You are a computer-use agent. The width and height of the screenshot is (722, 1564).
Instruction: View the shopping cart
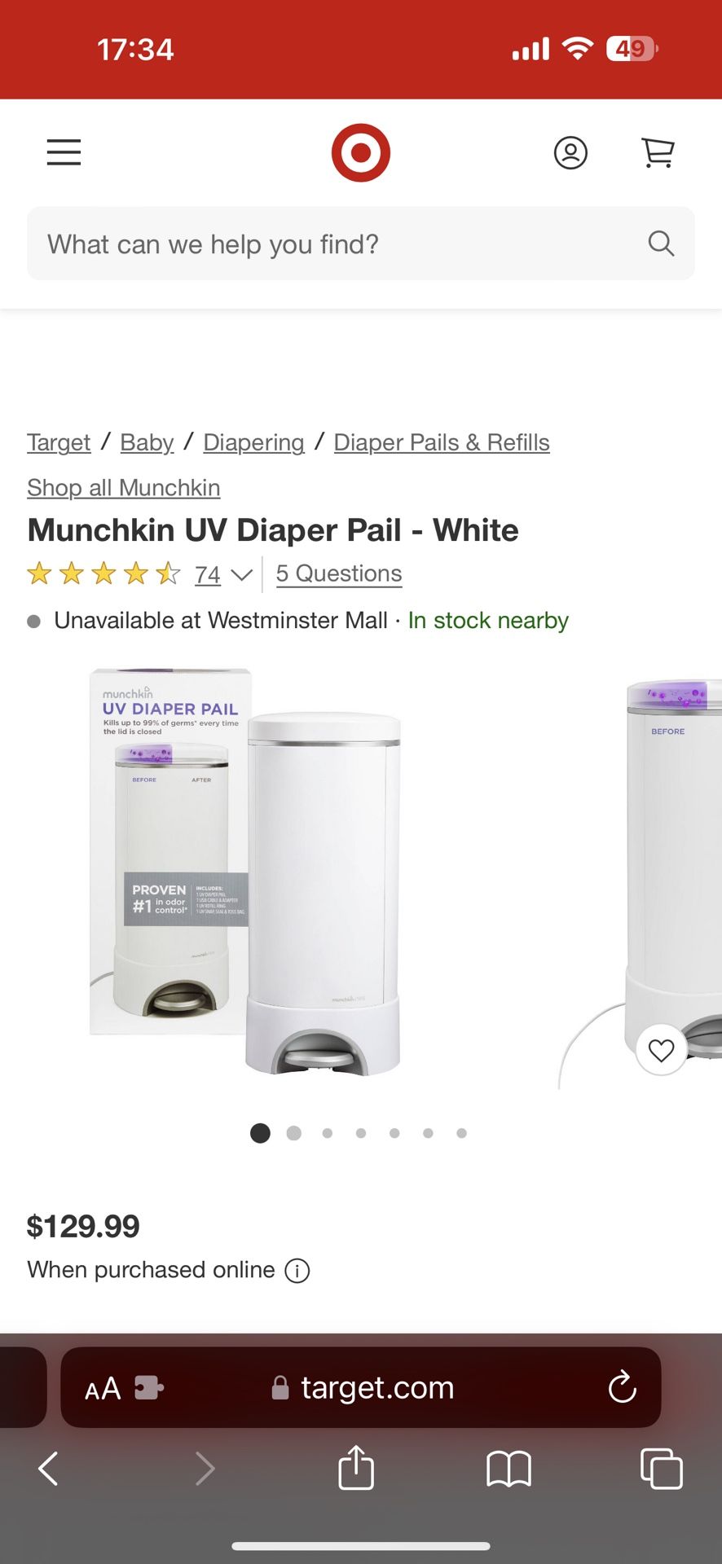(658, 152)
